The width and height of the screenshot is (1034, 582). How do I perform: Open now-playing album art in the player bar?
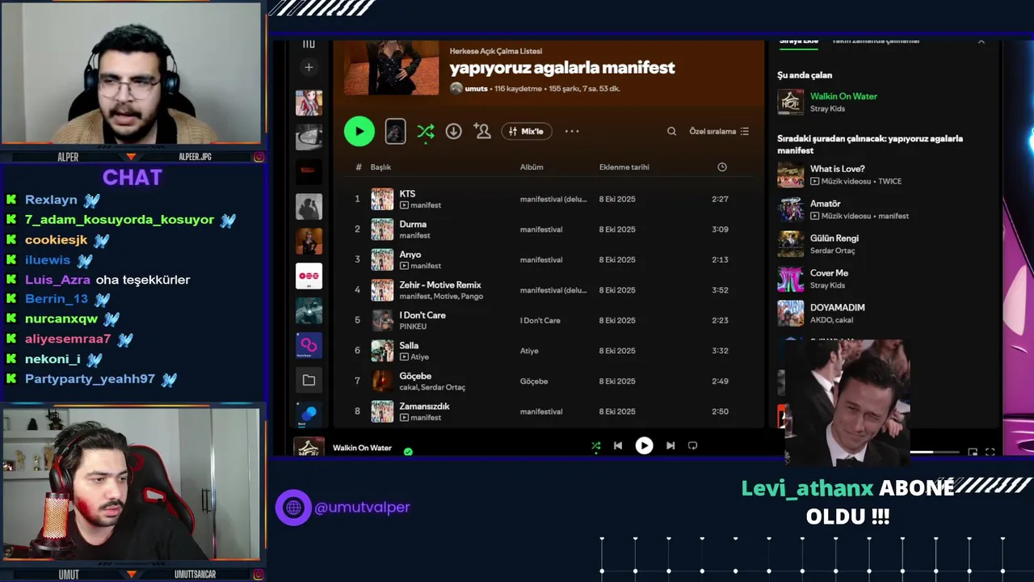309,447
